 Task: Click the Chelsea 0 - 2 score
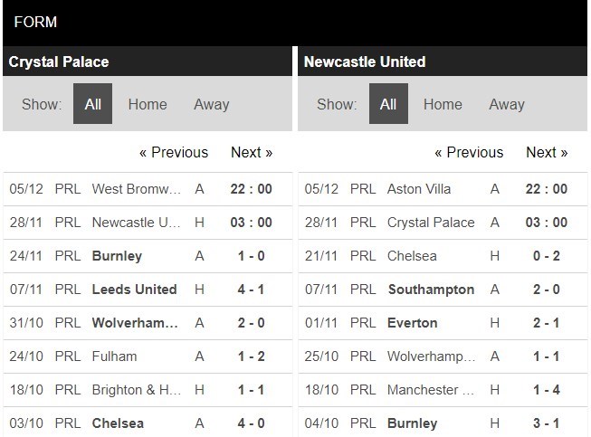coord(546,256)
